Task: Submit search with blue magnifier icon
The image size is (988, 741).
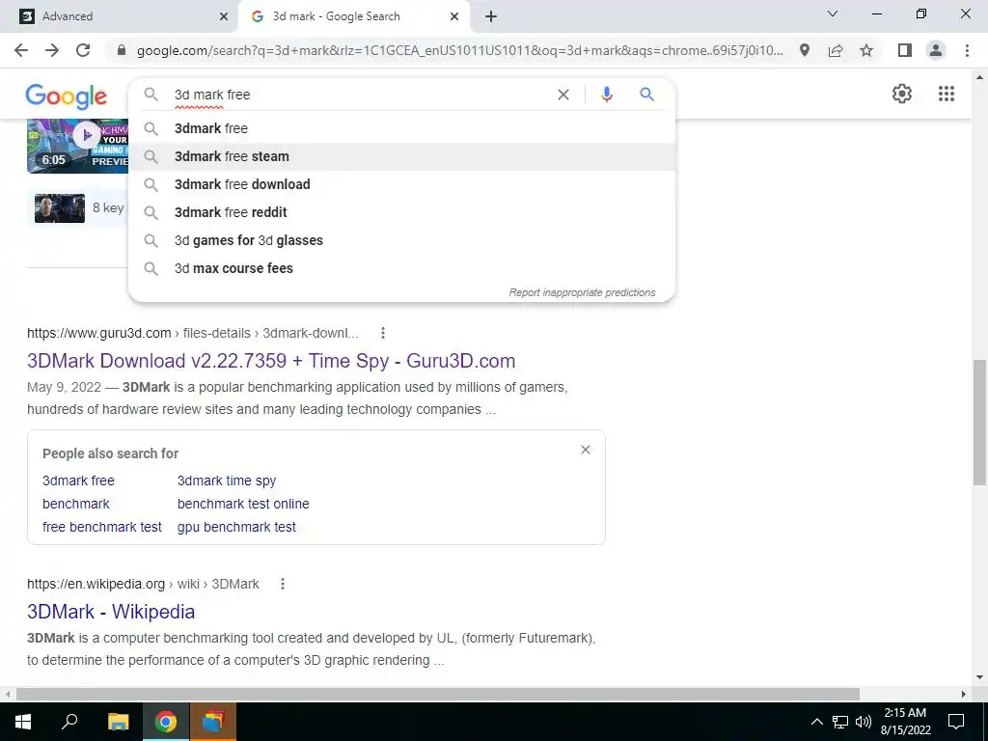Action: pyautogui.click(x=646, y=95)
